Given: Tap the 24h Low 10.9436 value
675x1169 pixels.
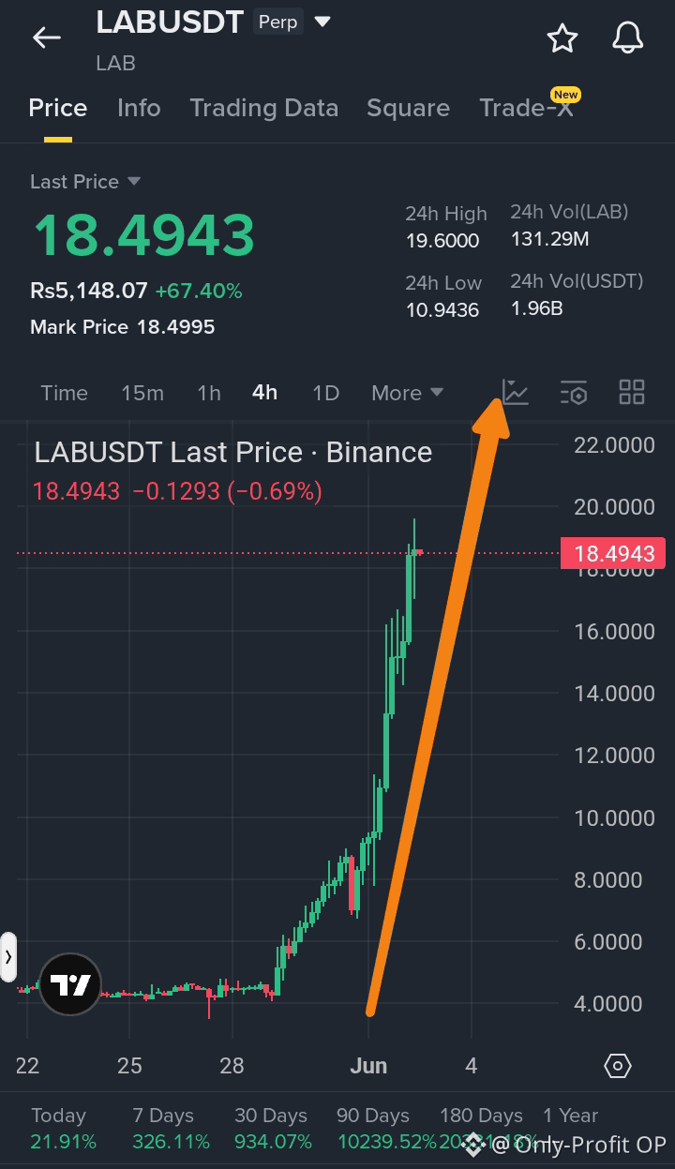Looking at the screenshot, I should (442, 309).
